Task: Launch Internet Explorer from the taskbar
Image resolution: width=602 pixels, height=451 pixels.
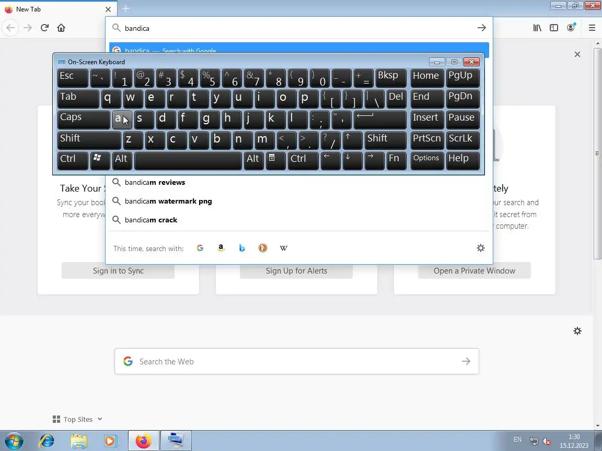Action: 47,441
